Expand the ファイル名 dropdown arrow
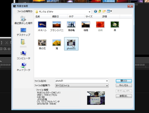 (107, 81)
